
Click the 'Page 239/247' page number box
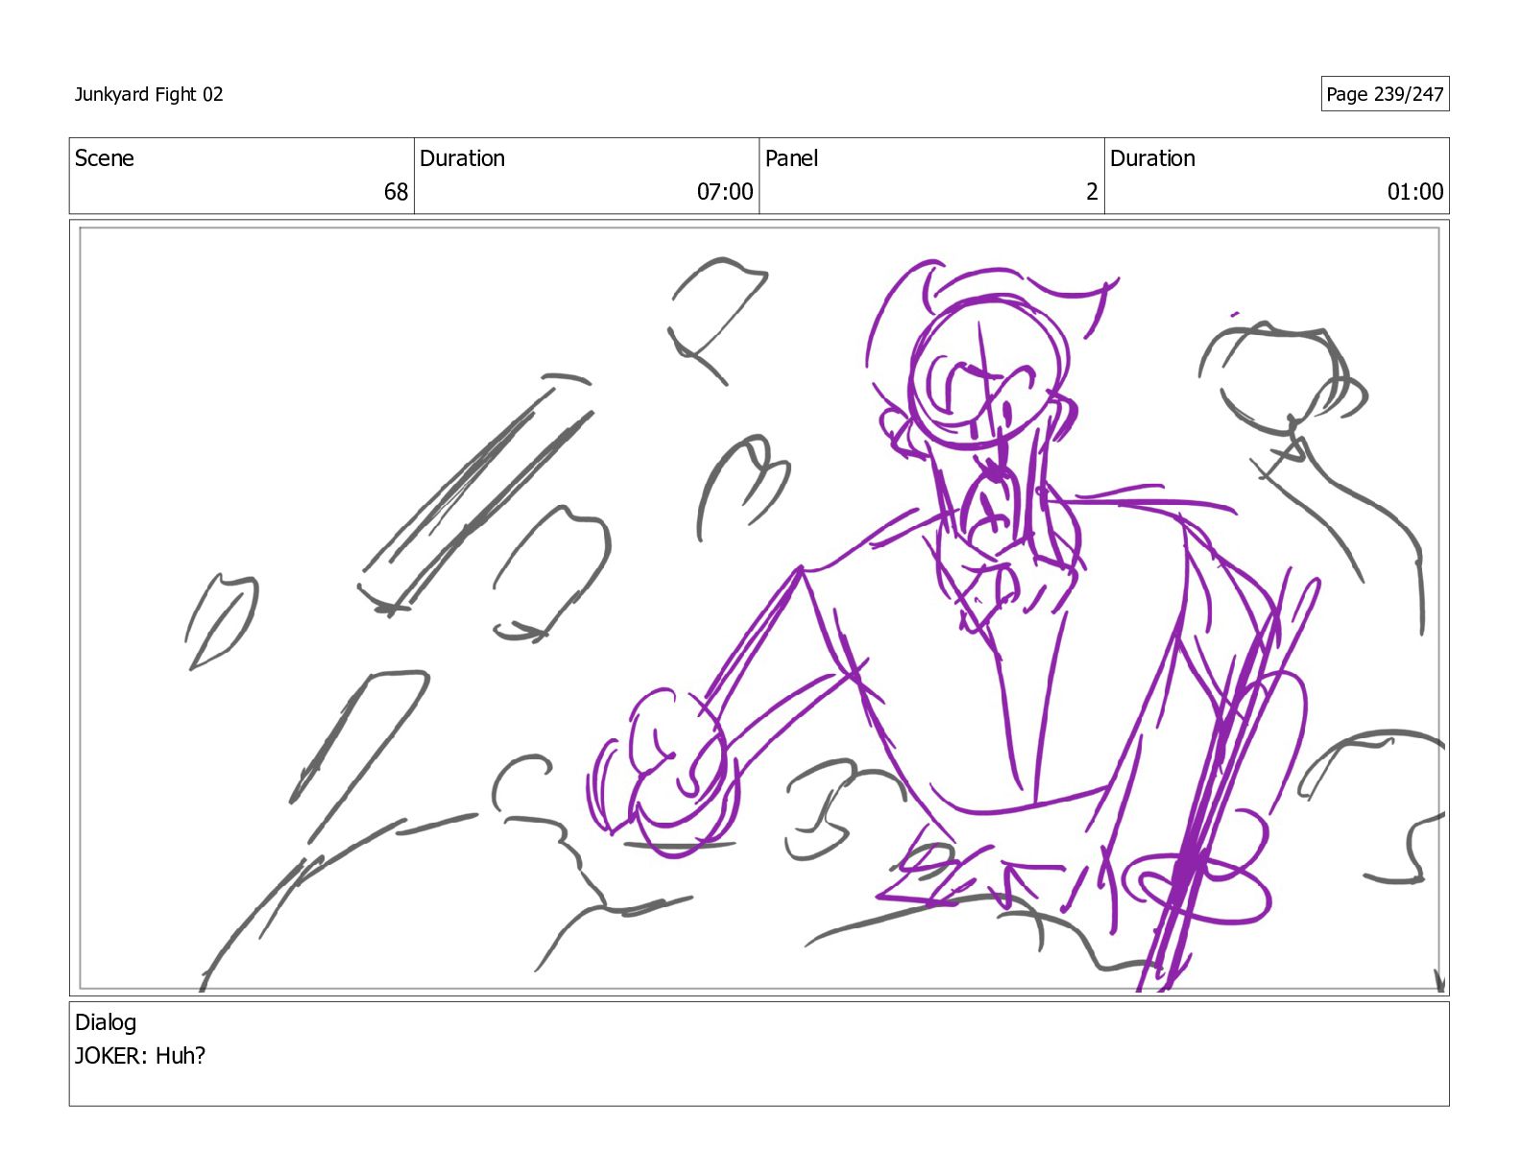coord(1385,94)
